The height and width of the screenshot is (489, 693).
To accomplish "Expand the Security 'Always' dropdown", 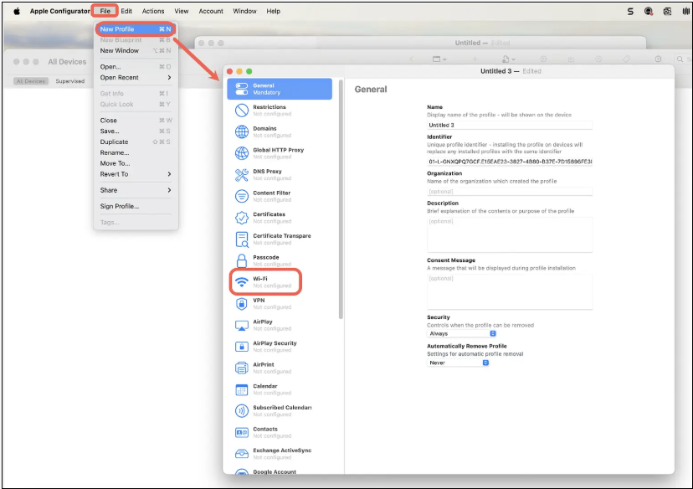I will [462, 333].
